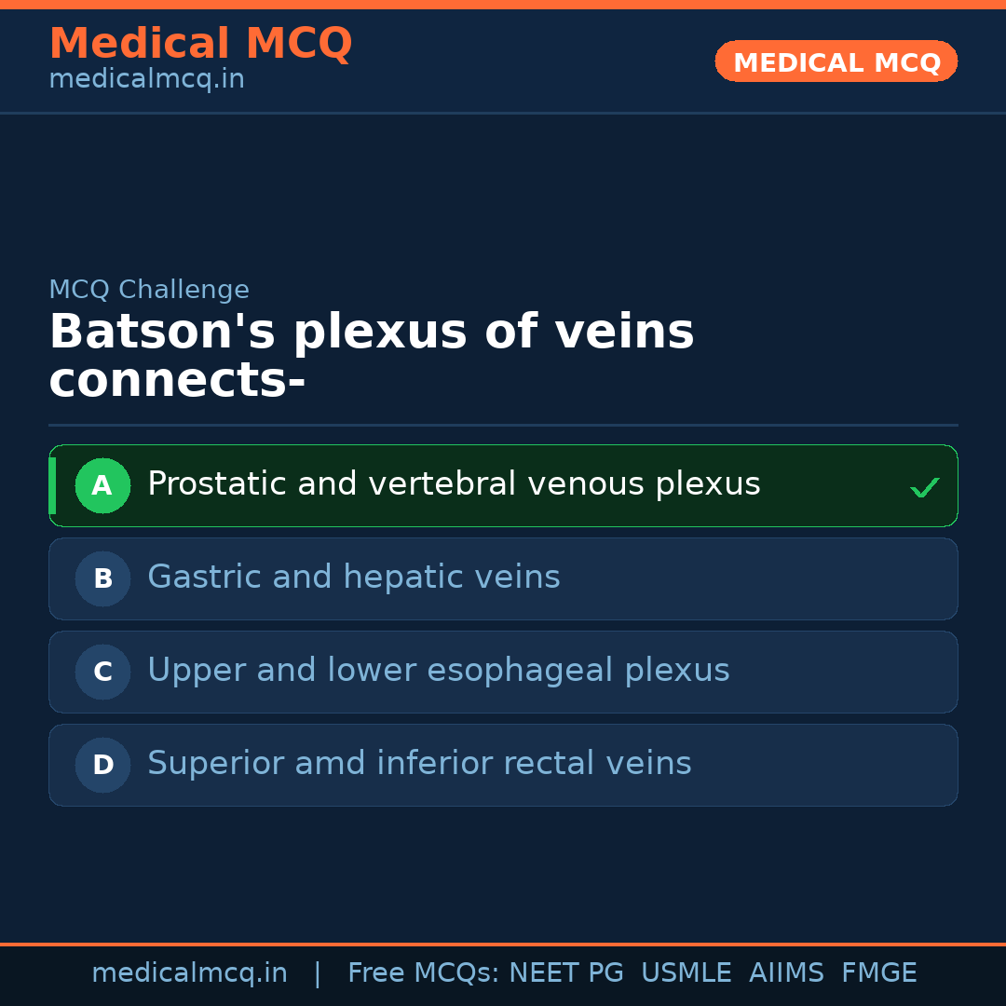This screenshot has width=1006, height=1006.
Task: Open medicalmcq.in link under header title
Action: pos(146,80)
